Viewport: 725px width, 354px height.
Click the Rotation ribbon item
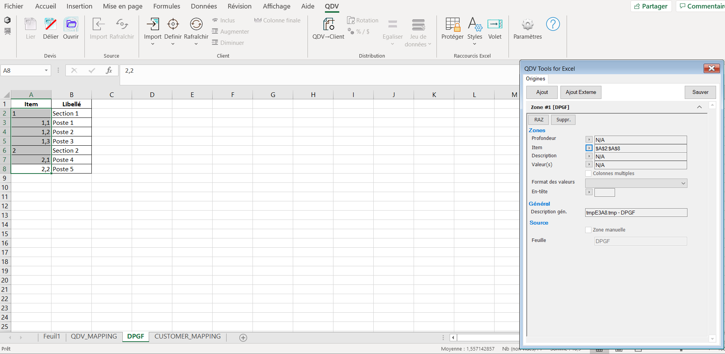(363, 20)
